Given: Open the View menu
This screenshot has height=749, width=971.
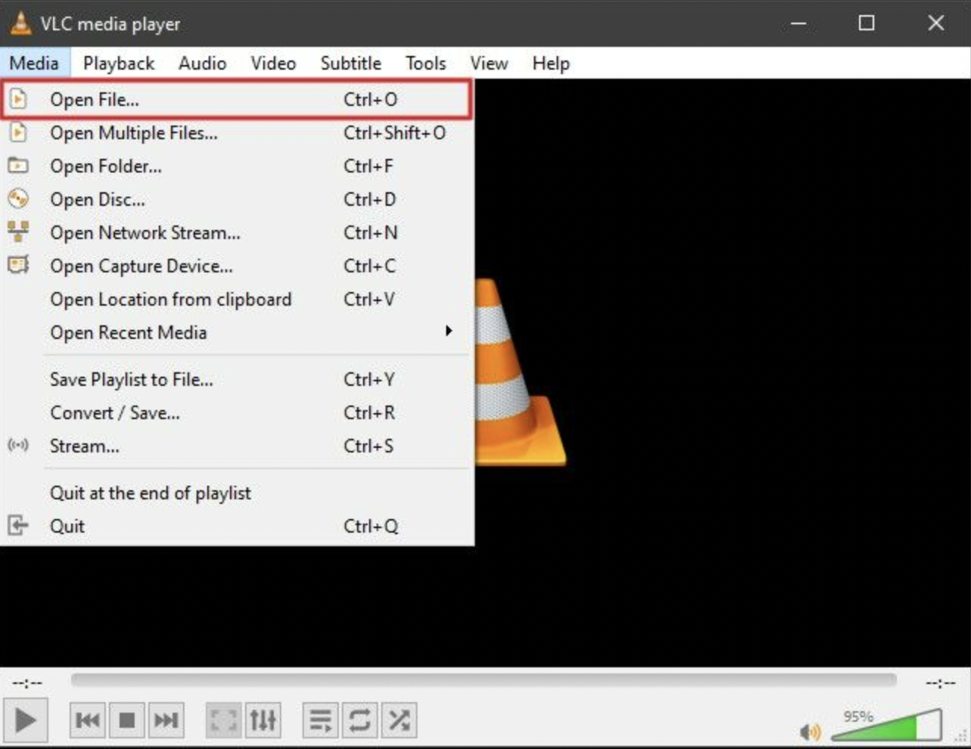Looking at the screenshot, I should (489, 63).
